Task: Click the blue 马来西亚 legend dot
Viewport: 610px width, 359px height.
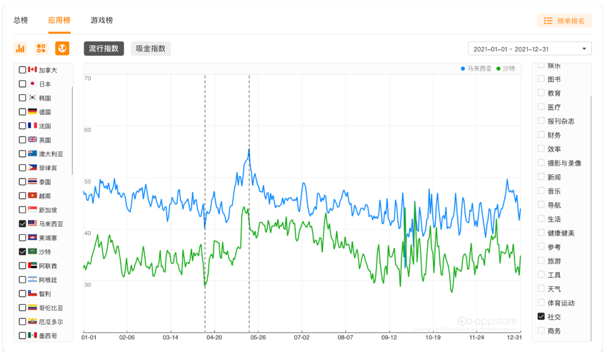Action: (463, 69)
